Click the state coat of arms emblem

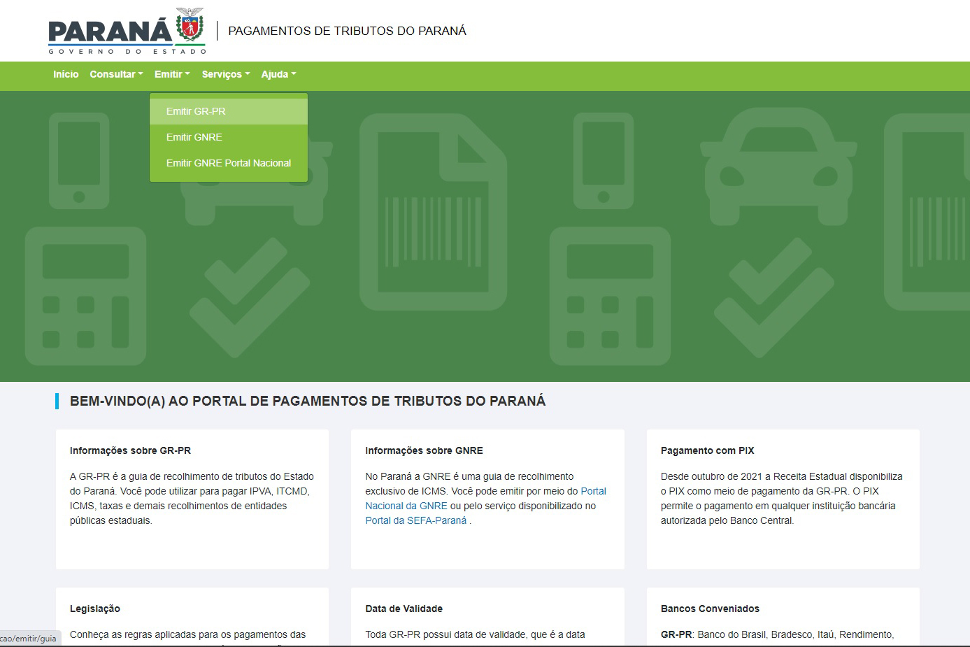pyautogui.click(x=189, y=25)
